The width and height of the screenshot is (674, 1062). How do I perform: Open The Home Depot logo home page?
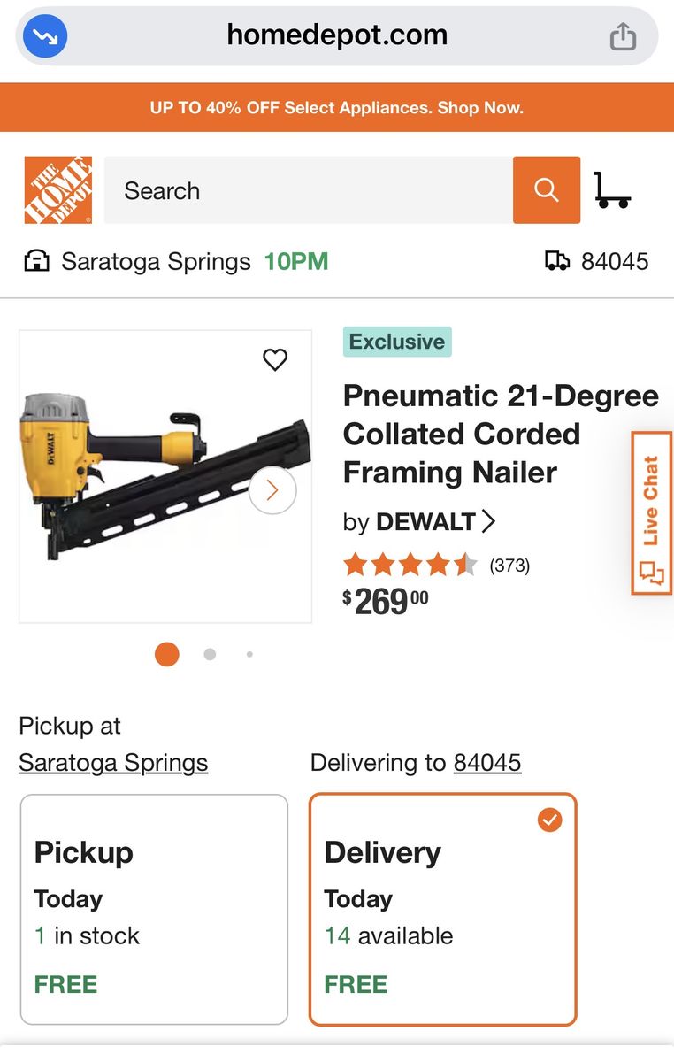pyautogui.click(x=57, y=190)
